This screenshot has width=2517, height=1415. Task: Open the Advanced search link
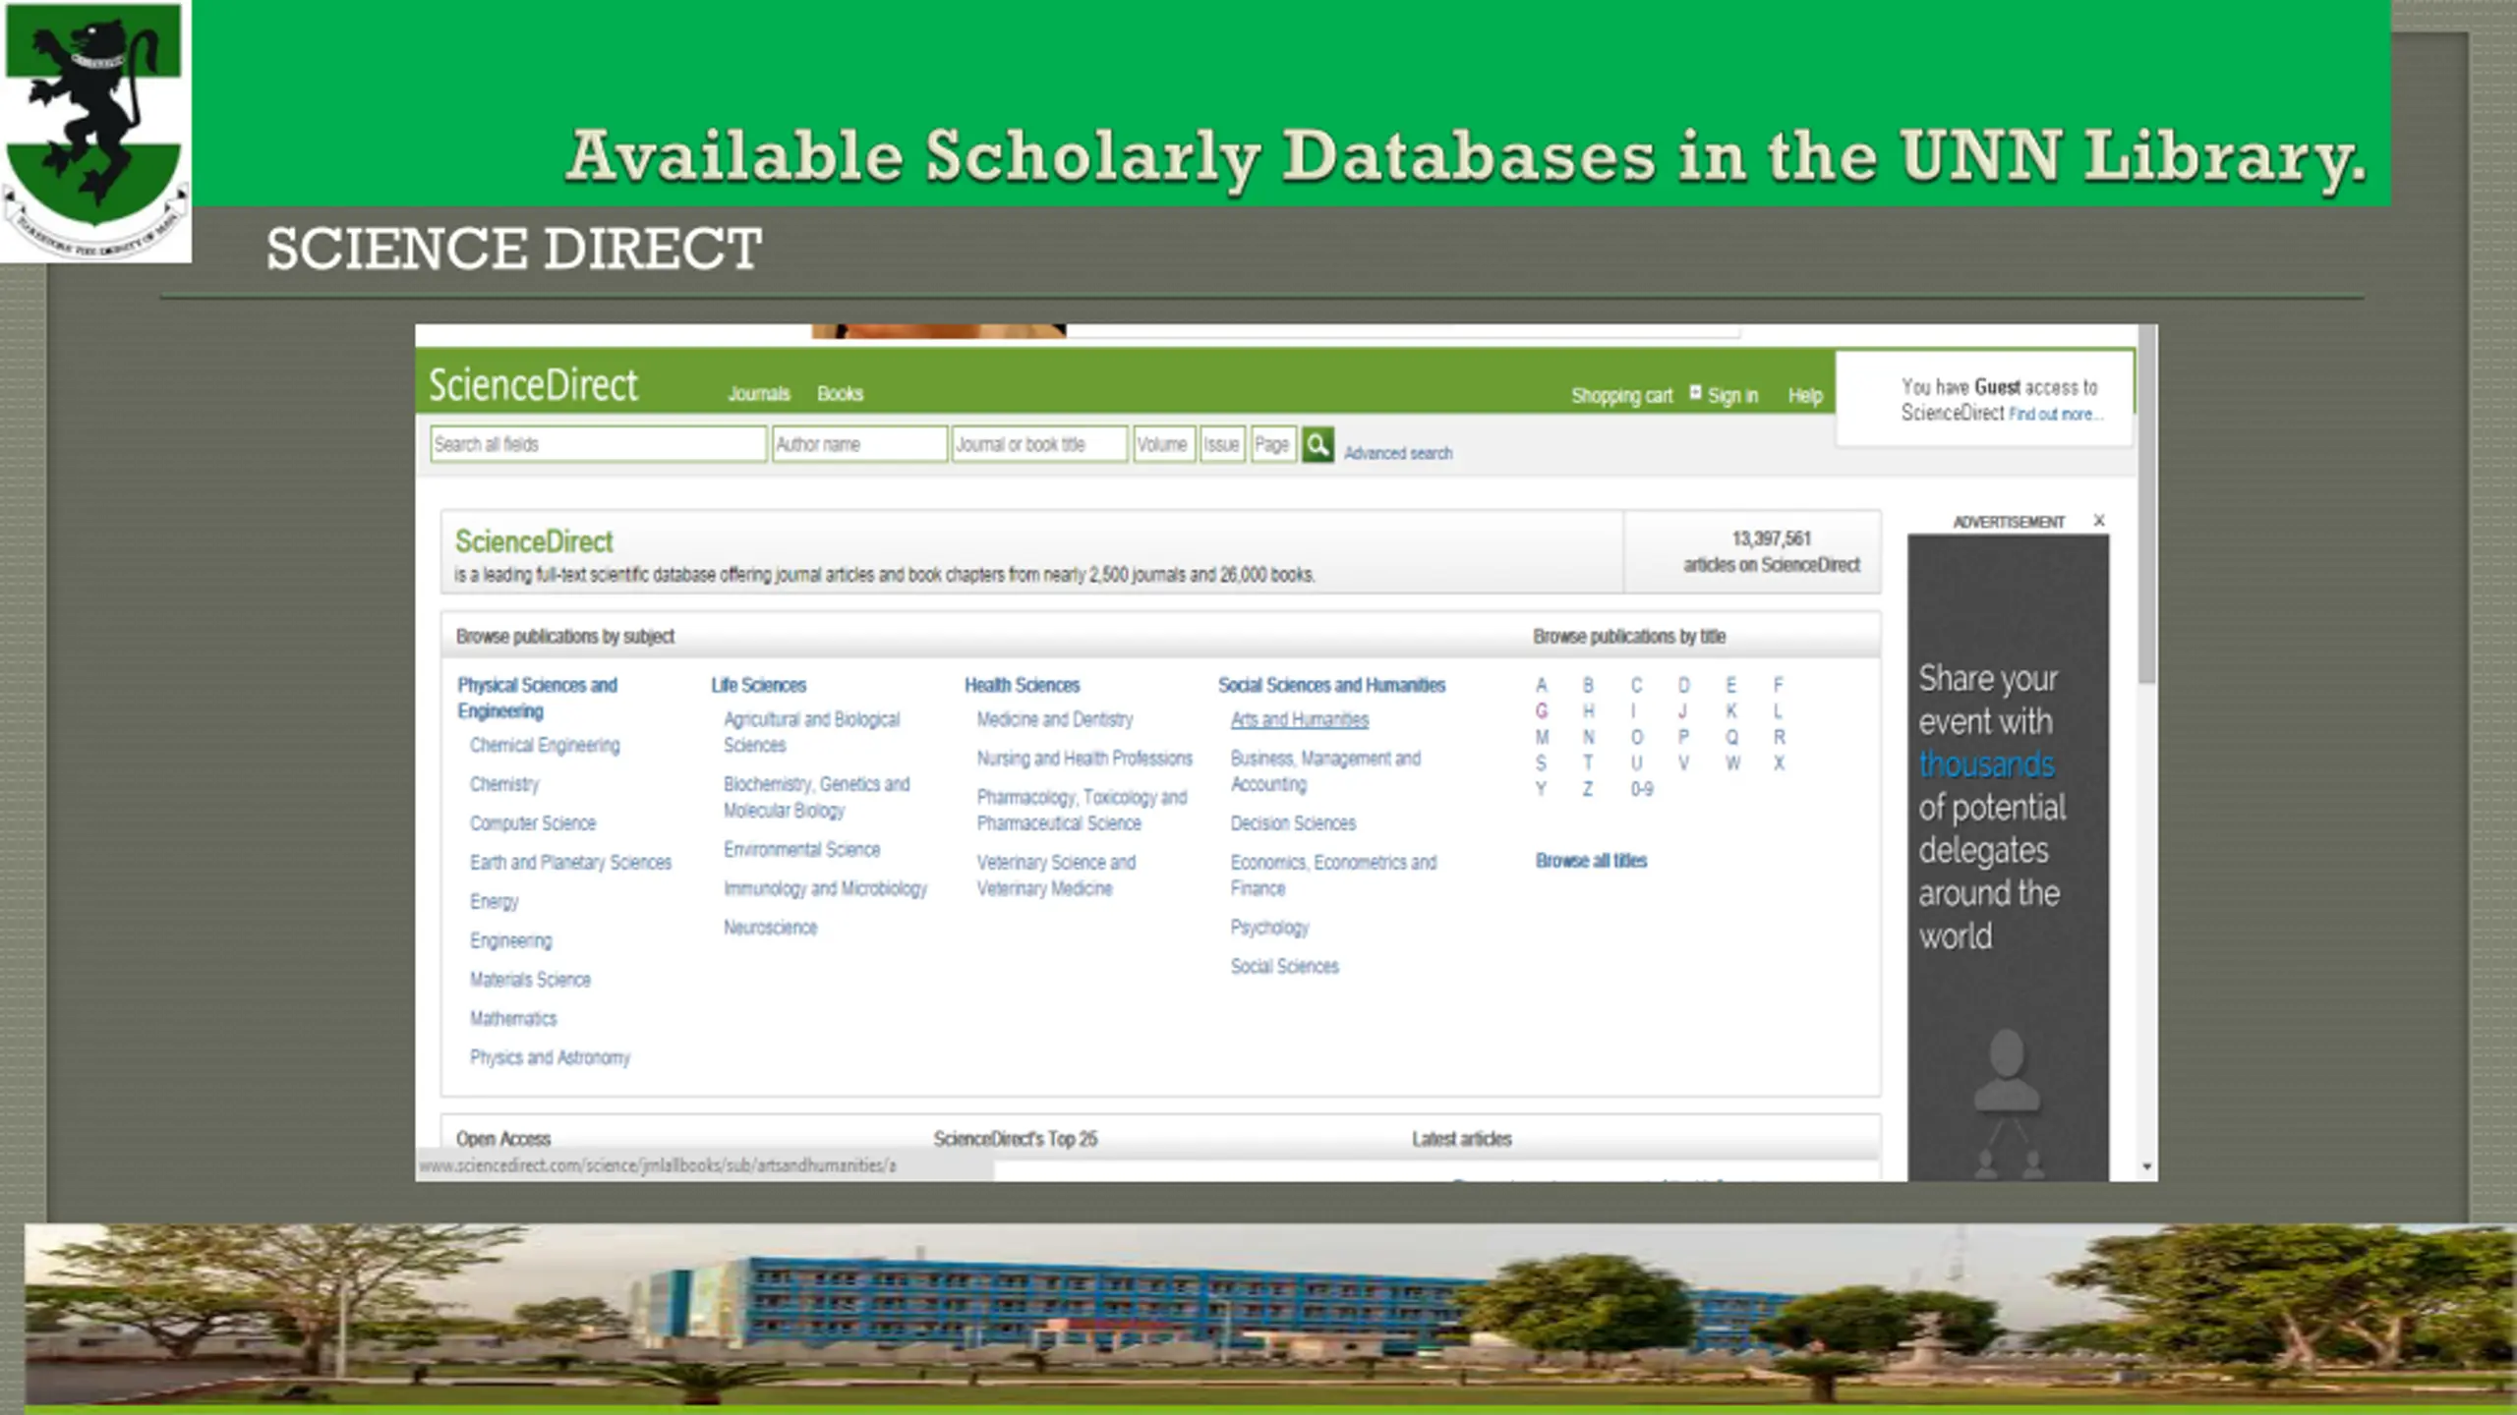(1398, 453)
